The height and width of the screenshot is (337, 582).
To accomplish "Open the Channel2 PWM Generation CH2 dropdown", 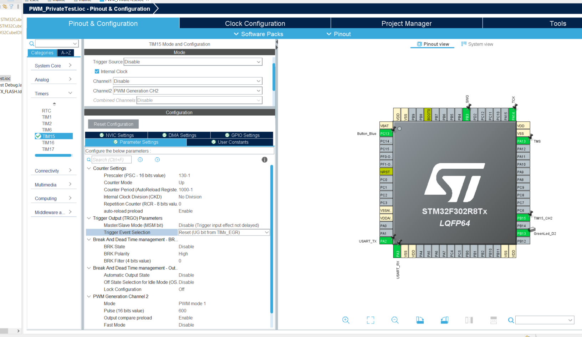I will 258,90.
